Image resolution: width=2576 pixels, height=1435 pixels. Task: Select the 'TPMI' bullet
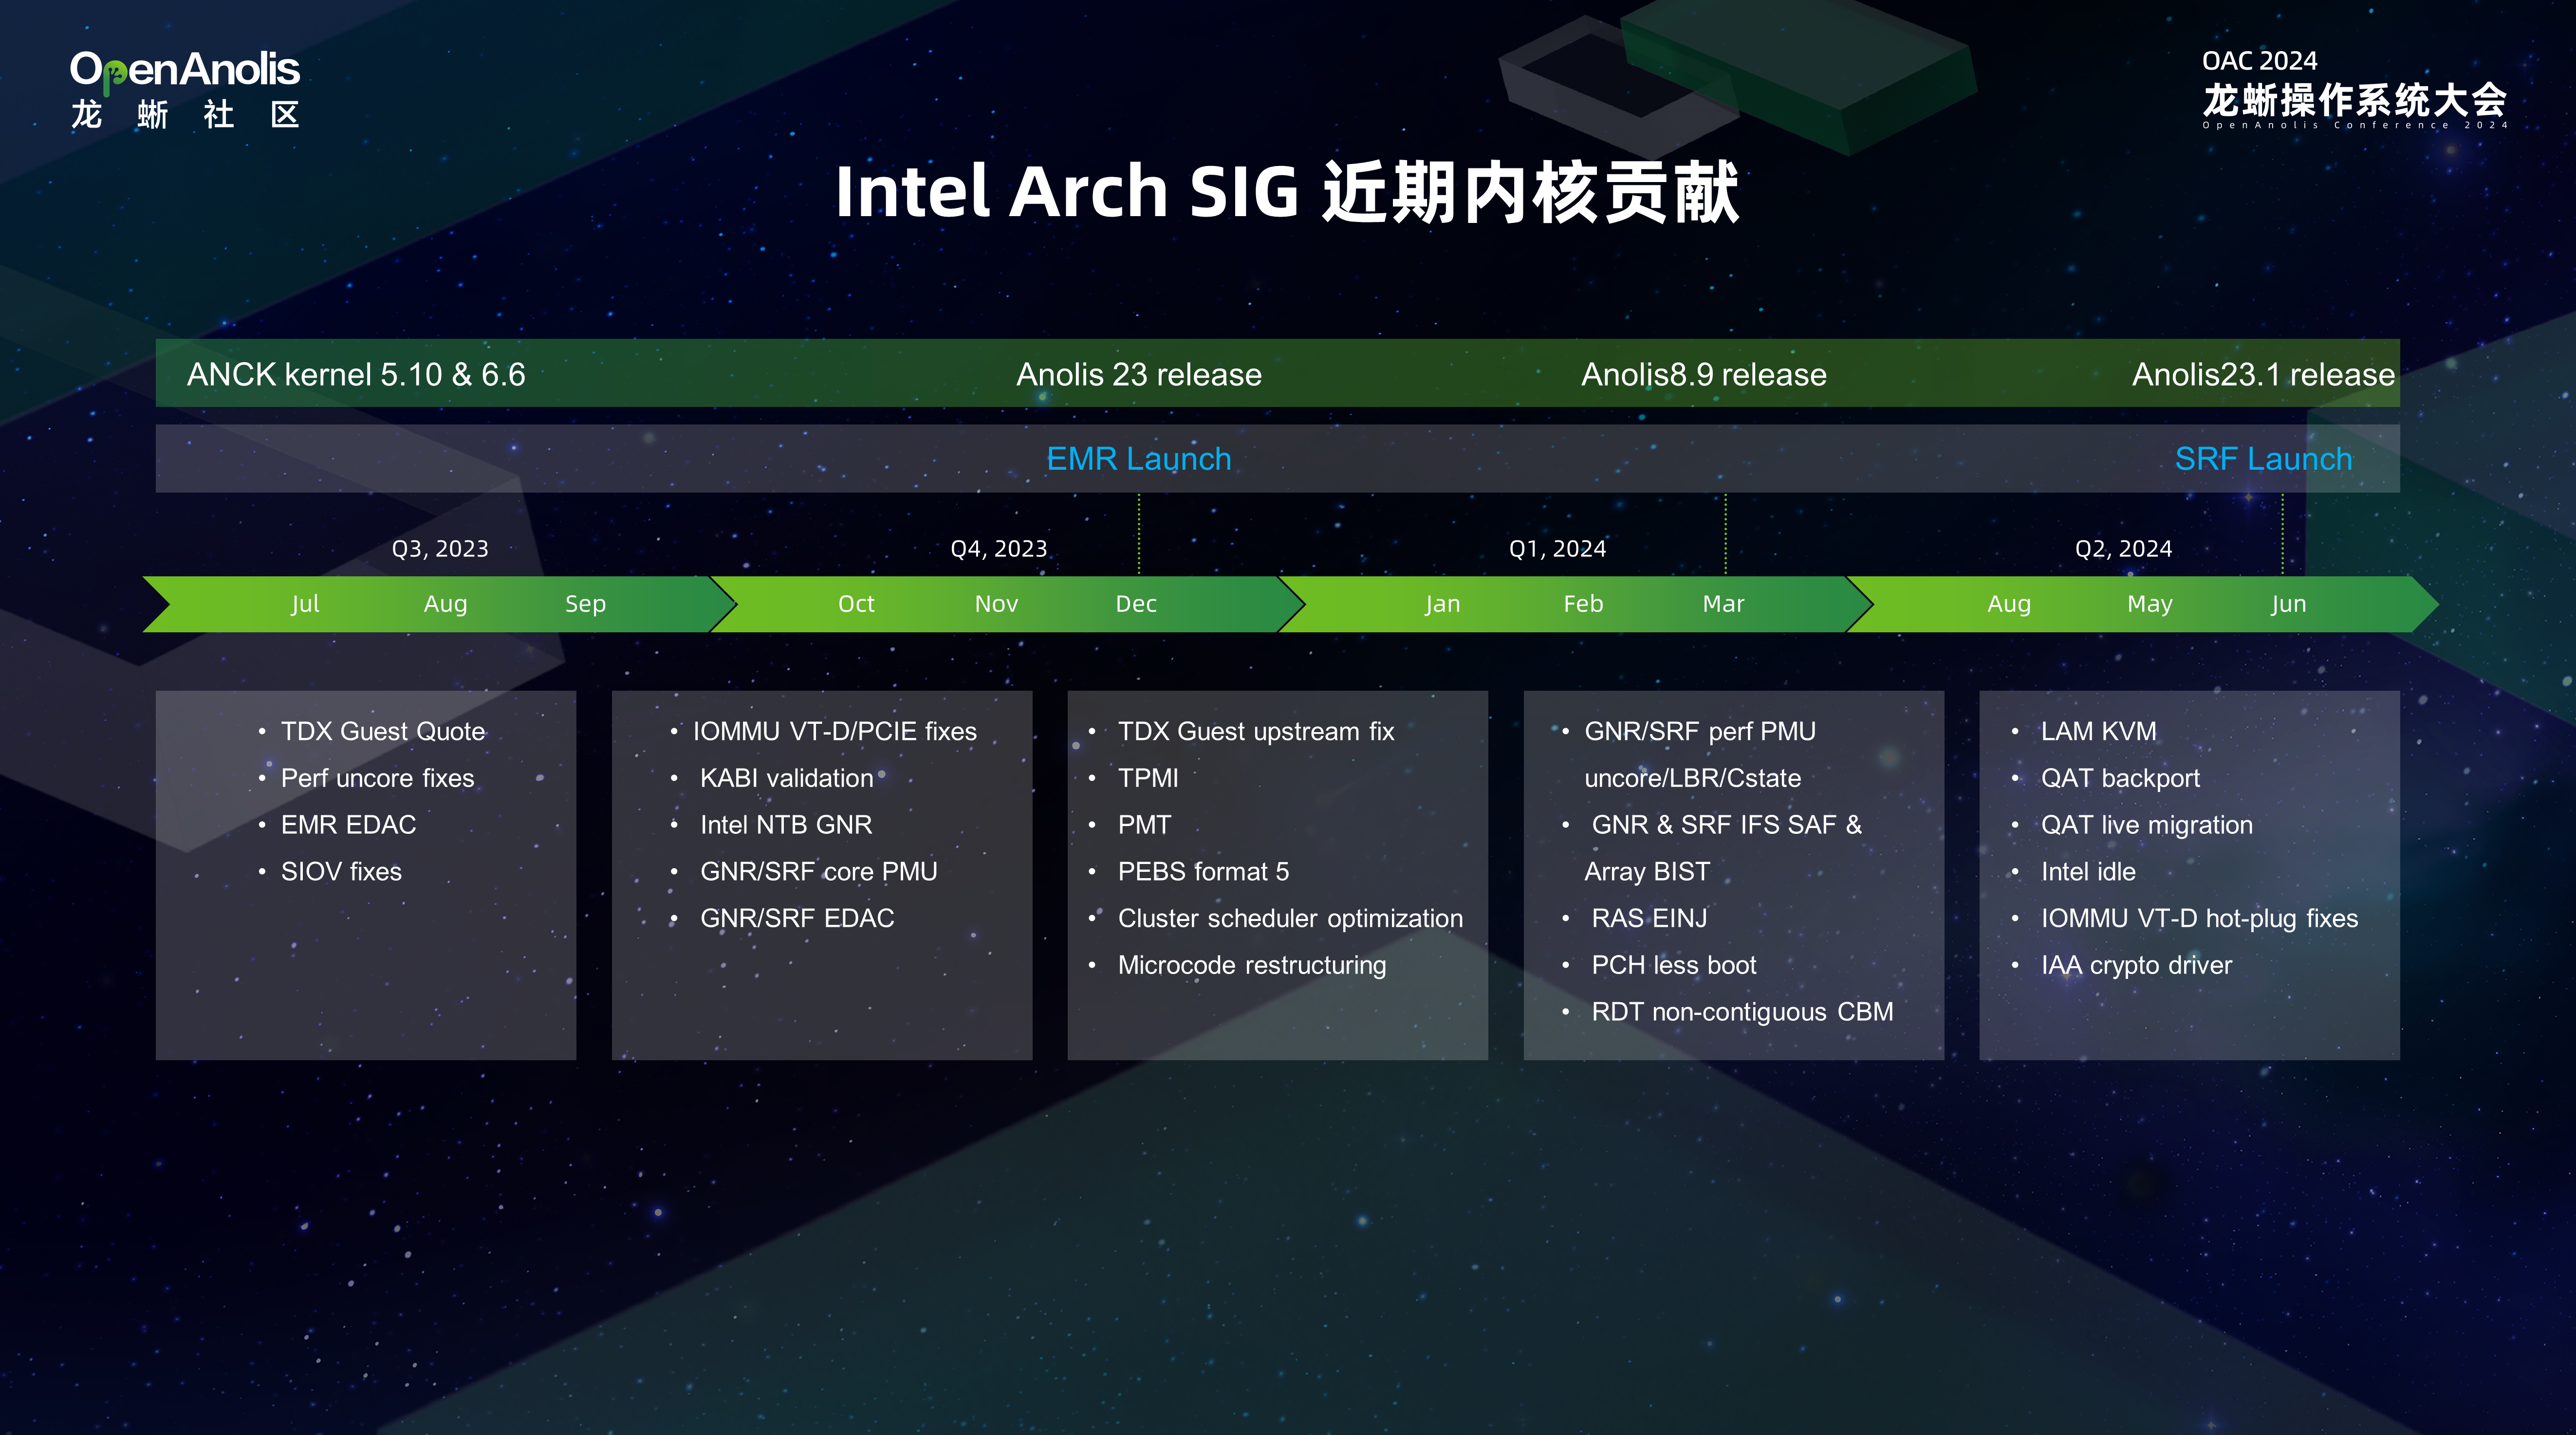(x=1148, y=779)
